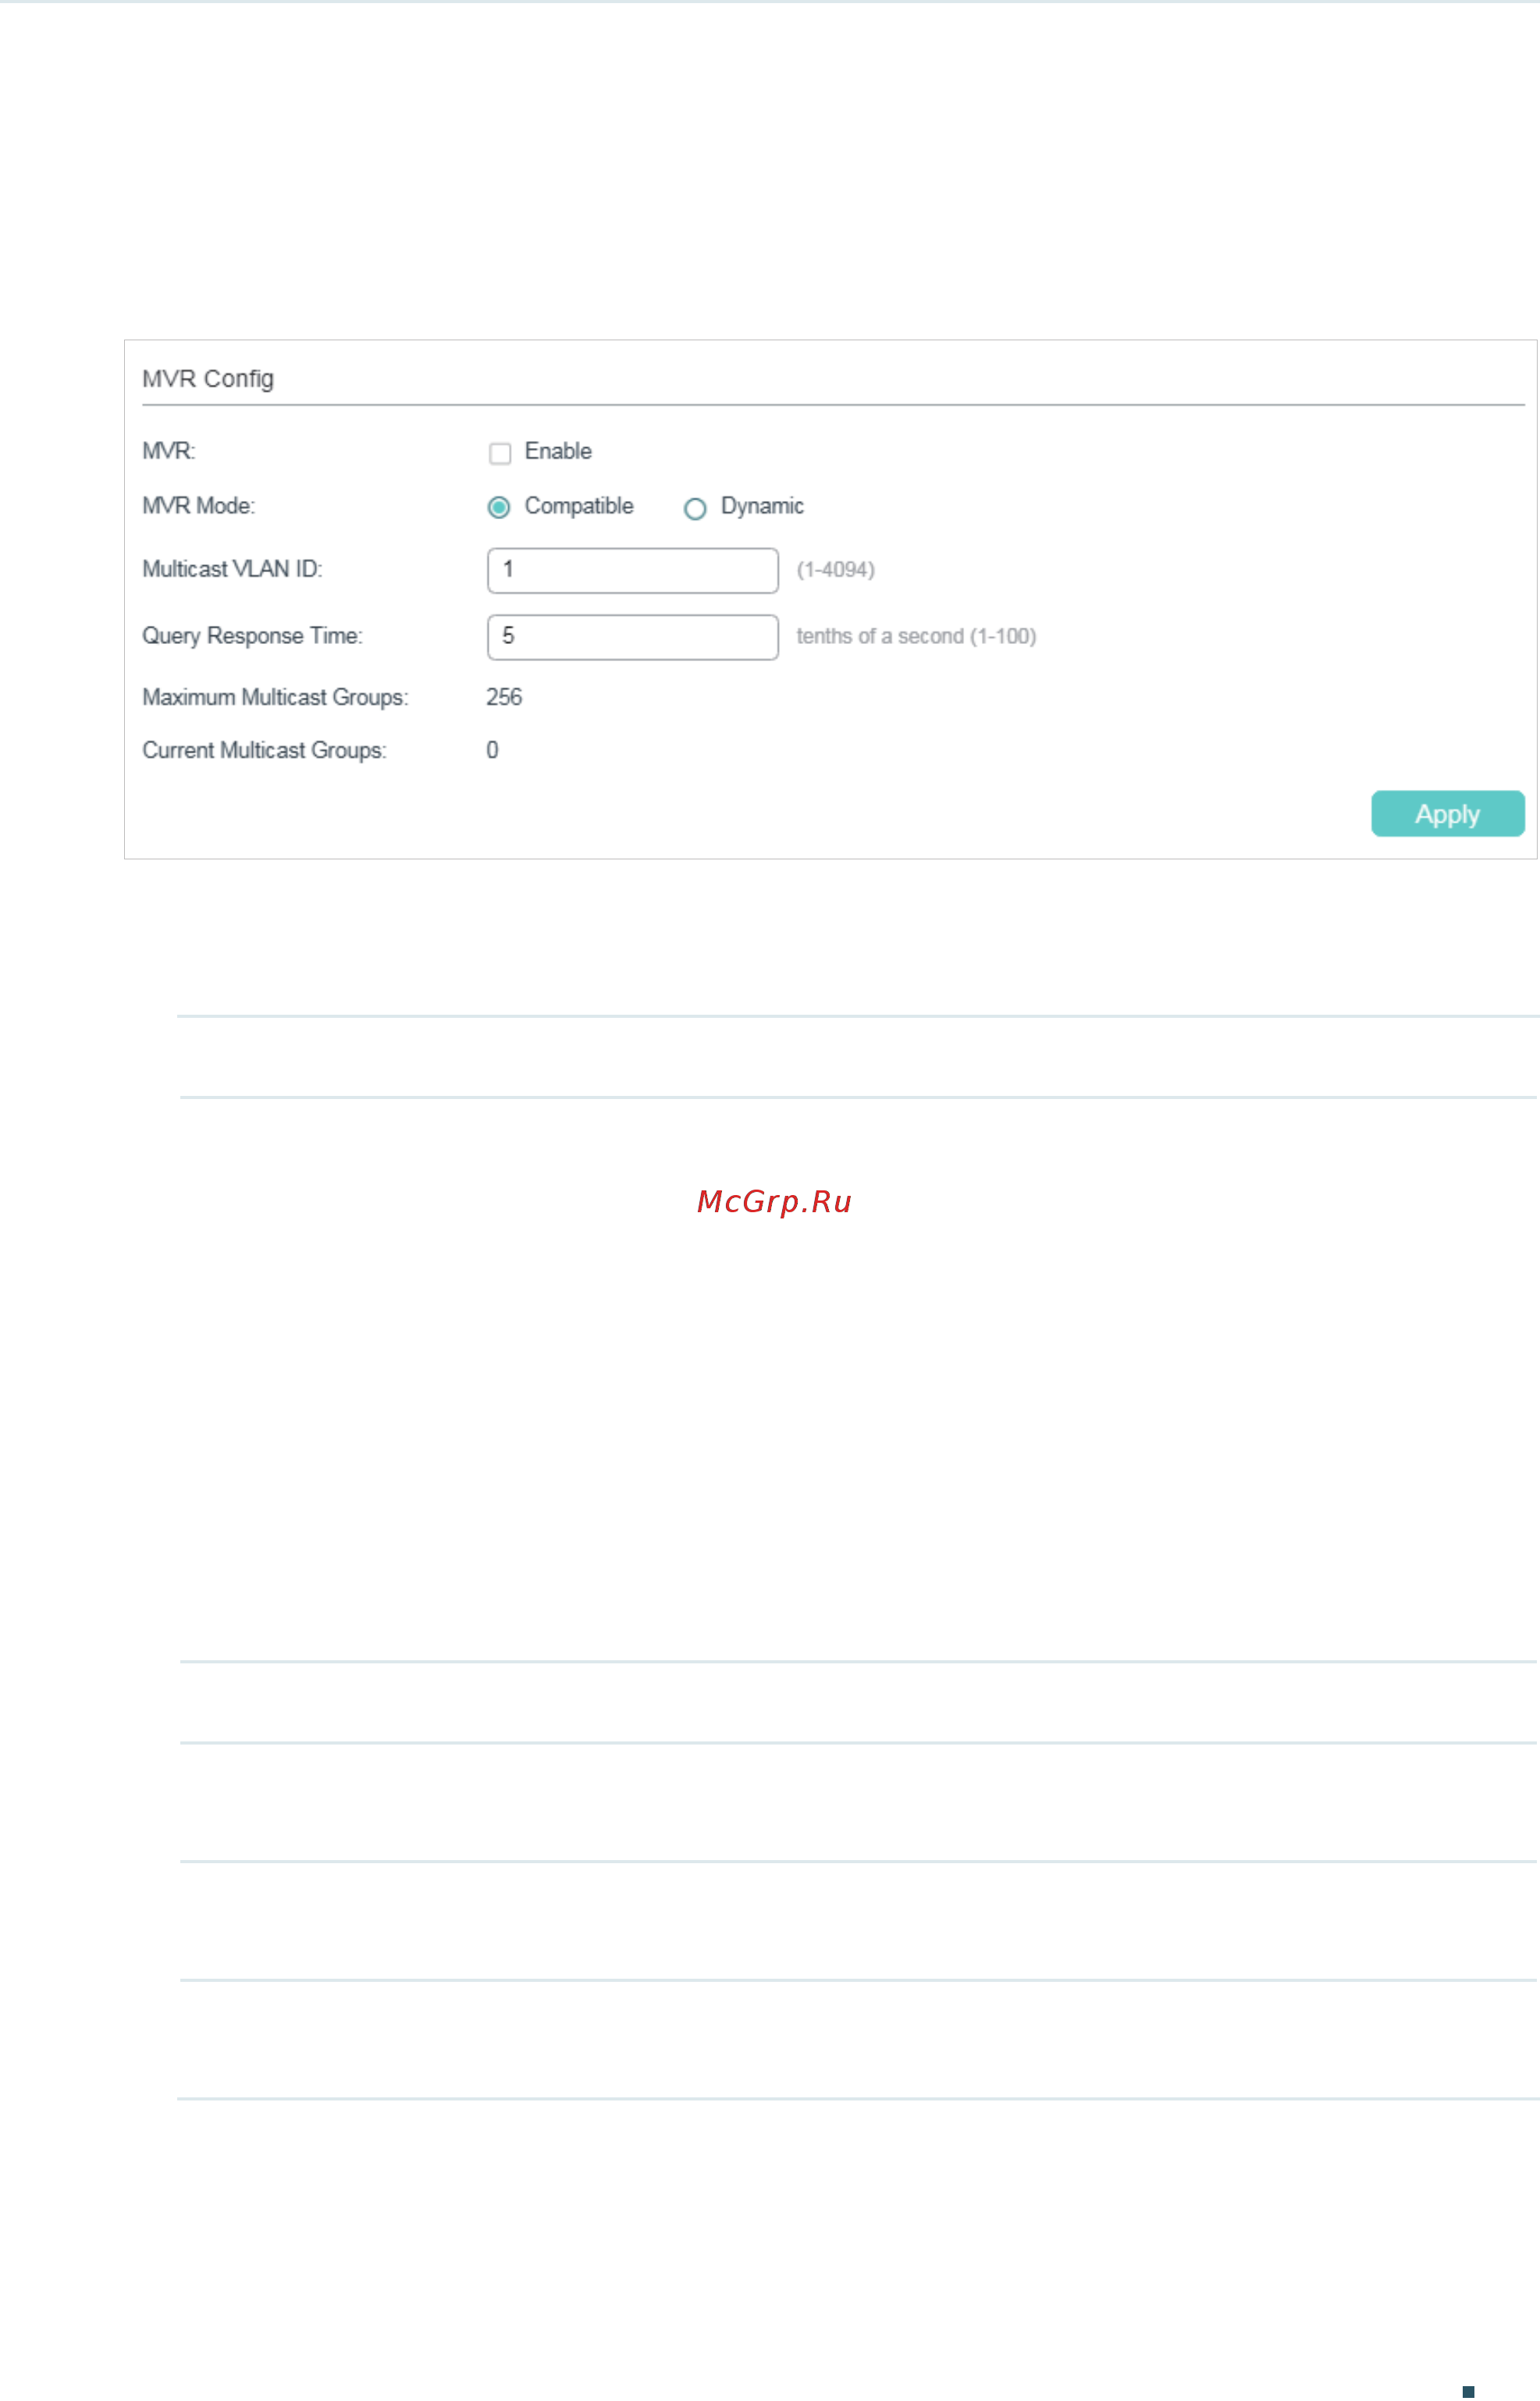1540x2401 pixels.
Task: Click the Maximum Multicast Groups value 256
Action: [504, 698]
